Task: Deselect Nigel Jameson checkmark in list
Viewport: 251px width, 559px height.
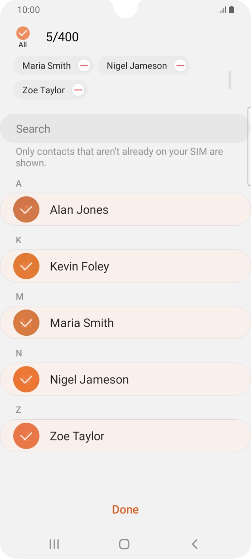Action: point(26,379)
